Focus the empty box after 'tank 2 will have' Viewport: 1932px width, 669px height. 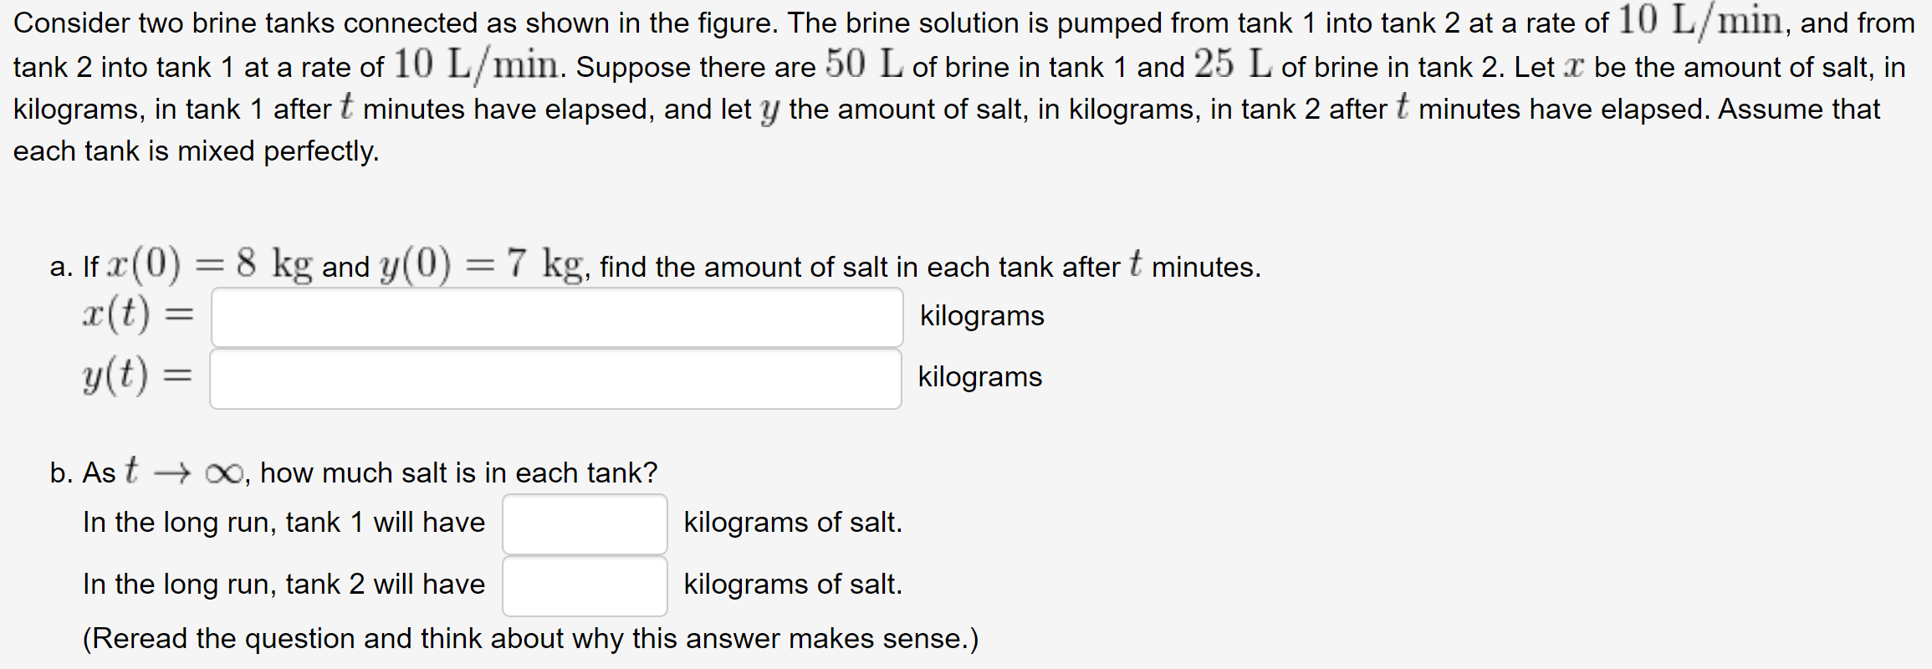pyautogui.click(x=584, y=585)
